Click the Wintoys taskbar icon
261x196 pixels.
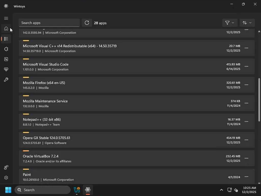[x=88, y=190]
